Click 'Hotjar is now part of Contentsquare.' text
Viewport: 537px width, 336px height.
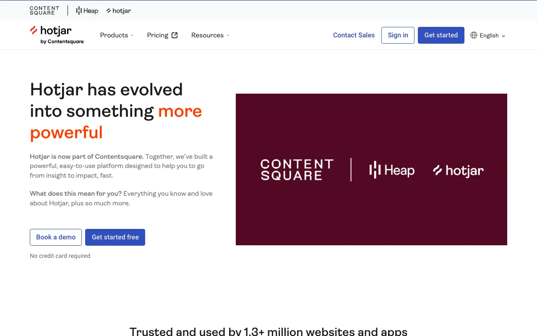(87, 157)
